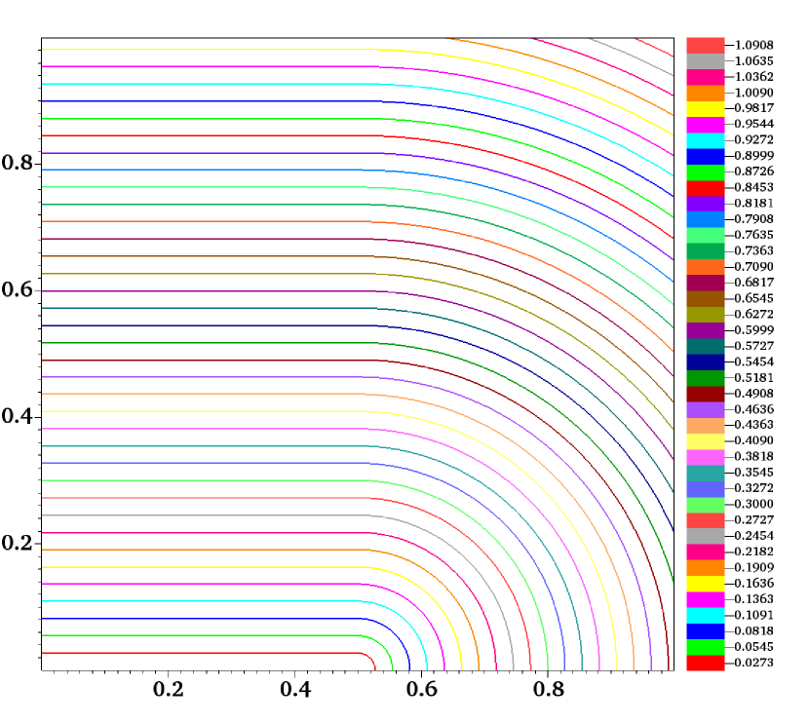Click the legend value text 0.7090
This screenshot has width=809, height=723.
click(749, 267)
